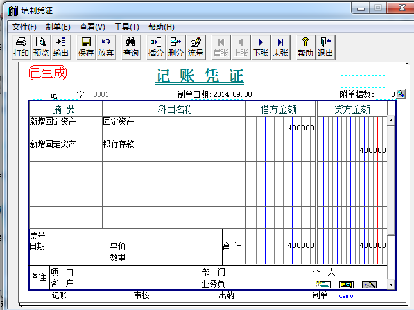414x310 pixels.
Task: Minimize the 填制凭证 window
Action: click(361, 8)
